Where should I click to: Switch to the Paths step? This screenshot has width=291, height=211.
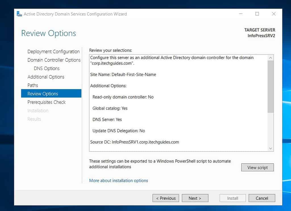(33, 85)
